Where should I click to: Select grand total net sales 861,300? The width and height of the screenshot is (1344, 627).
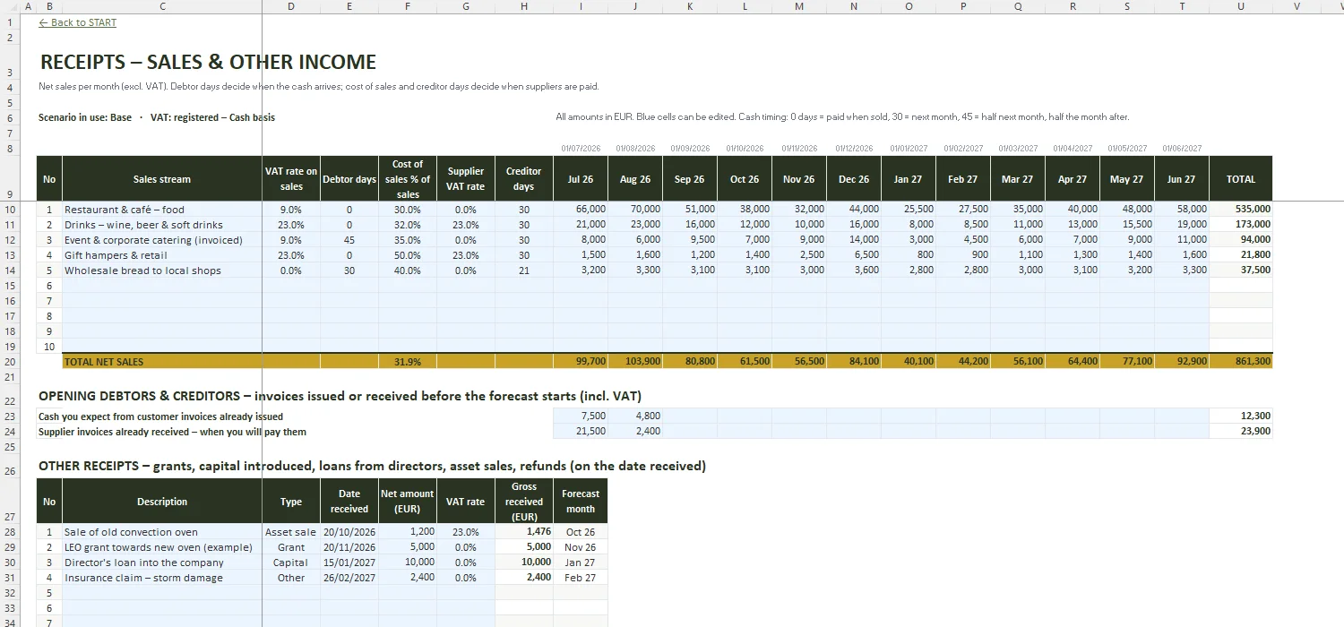tap(1241, 362)
